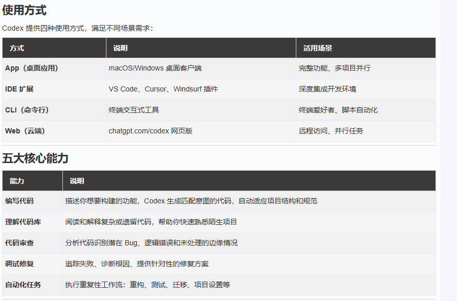Select the CLI（命令行）row label

point(27,110)
